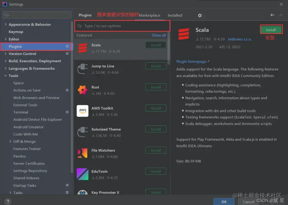This screenshot has width=288, height=205.
Task: Open JetBrains s.r.o. vendor link
Action: pos(239,39)
